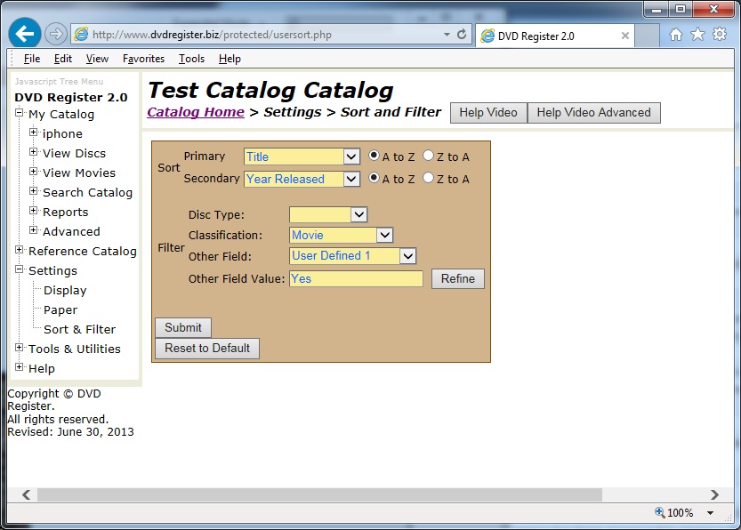The height and width of the screenshot is (530, 741).
Task: Select A to Z for Secondary sort
Action: (x=374, y=178)
